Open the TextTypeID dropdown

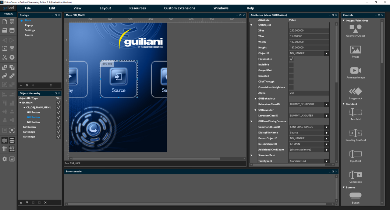click(x=326, y=161)
